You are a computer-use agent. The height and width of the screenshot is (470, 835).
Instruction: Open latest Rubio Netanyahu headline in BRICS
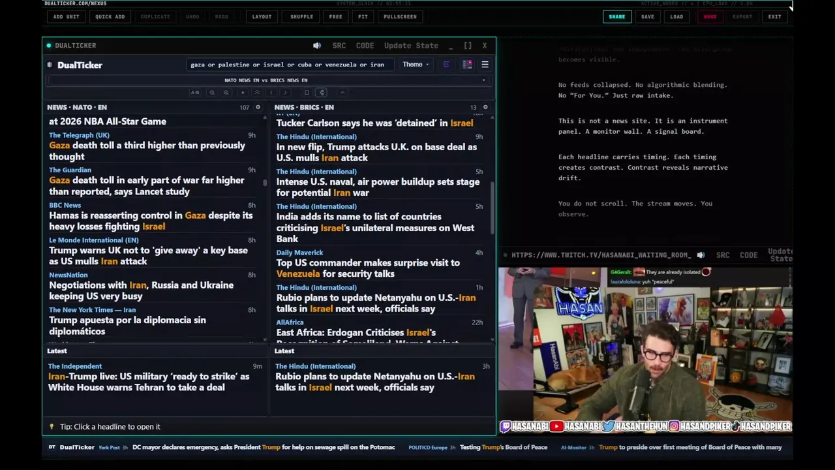375,382
